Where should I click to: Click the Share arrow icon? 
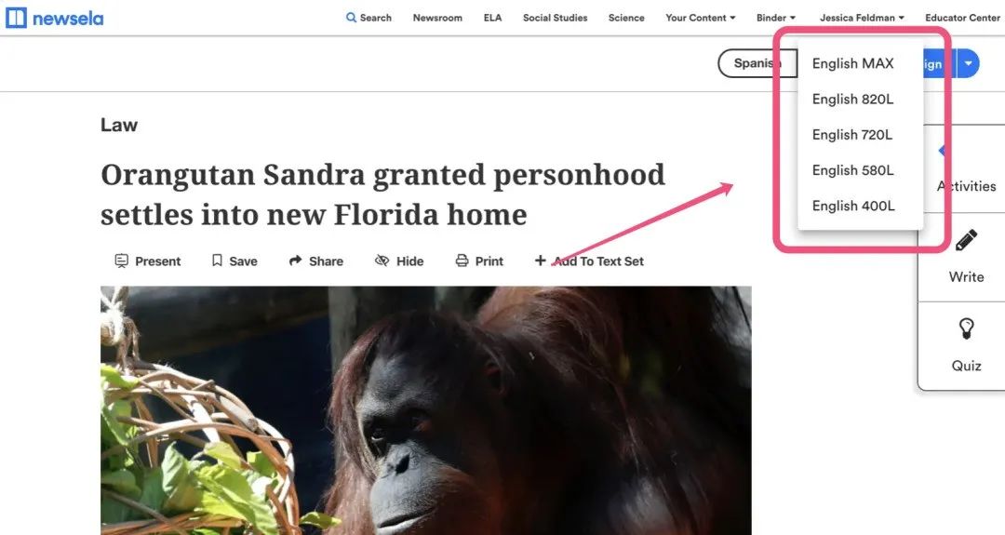pos(296,261)
